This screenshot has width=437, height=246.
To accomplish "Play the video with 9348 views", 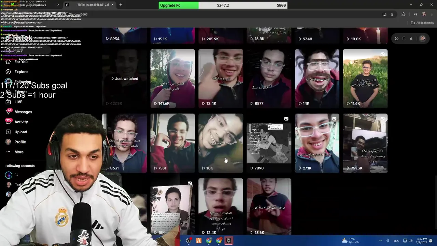I will point(317,36).
